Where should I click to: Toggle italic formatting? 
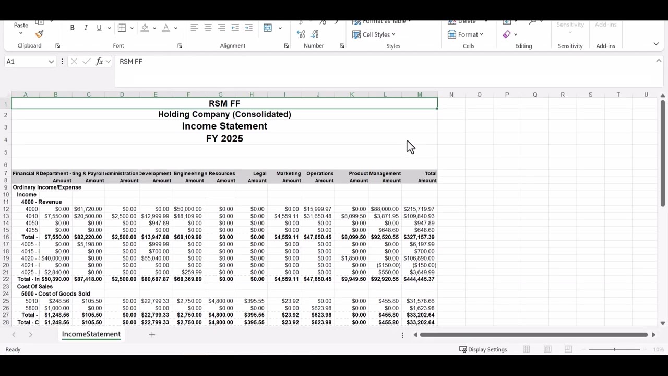pyautogui.click(x=86, y=28)
